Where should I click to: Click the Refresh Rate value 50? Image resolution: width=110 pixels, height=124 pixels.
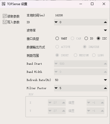coord(57,80)
